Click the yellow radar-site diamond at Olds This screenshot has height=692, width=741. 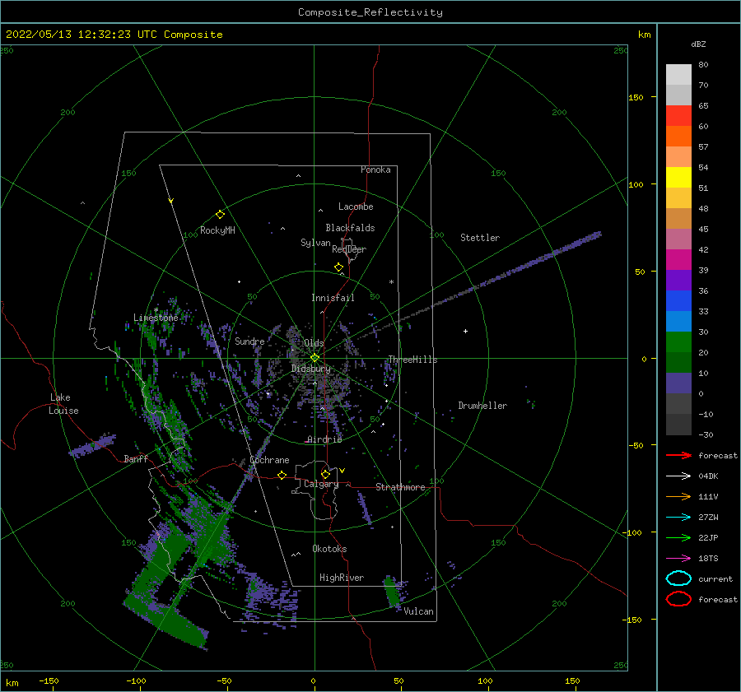[315, 358]
